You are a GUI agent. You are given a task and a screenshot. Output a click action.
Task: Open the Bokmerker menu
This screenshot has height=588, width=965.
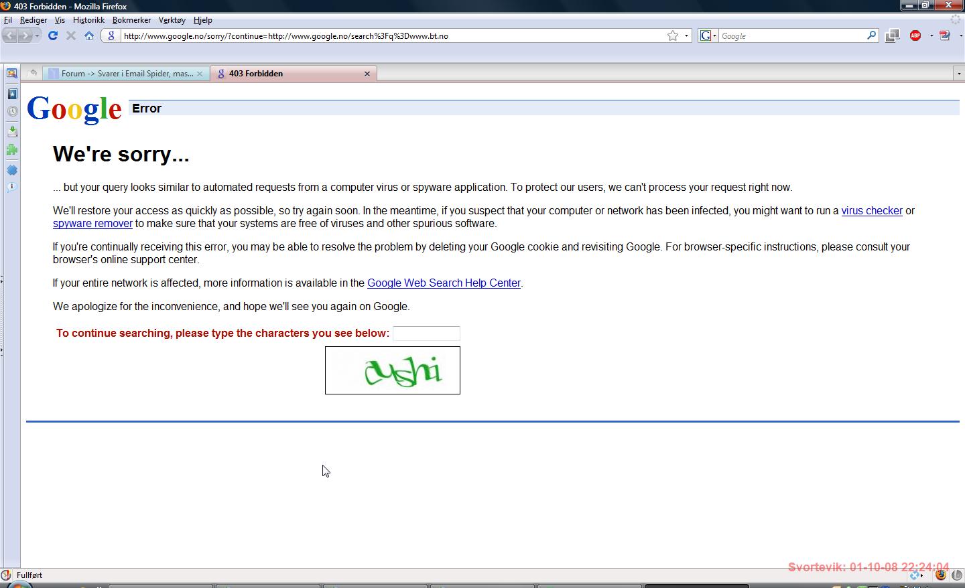tap(131, 20)
